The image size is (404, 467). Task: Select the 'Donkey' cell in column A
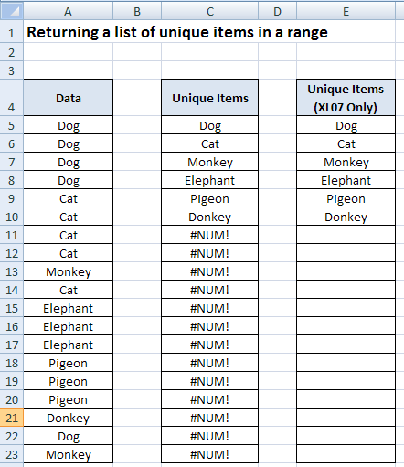point(69,418)
